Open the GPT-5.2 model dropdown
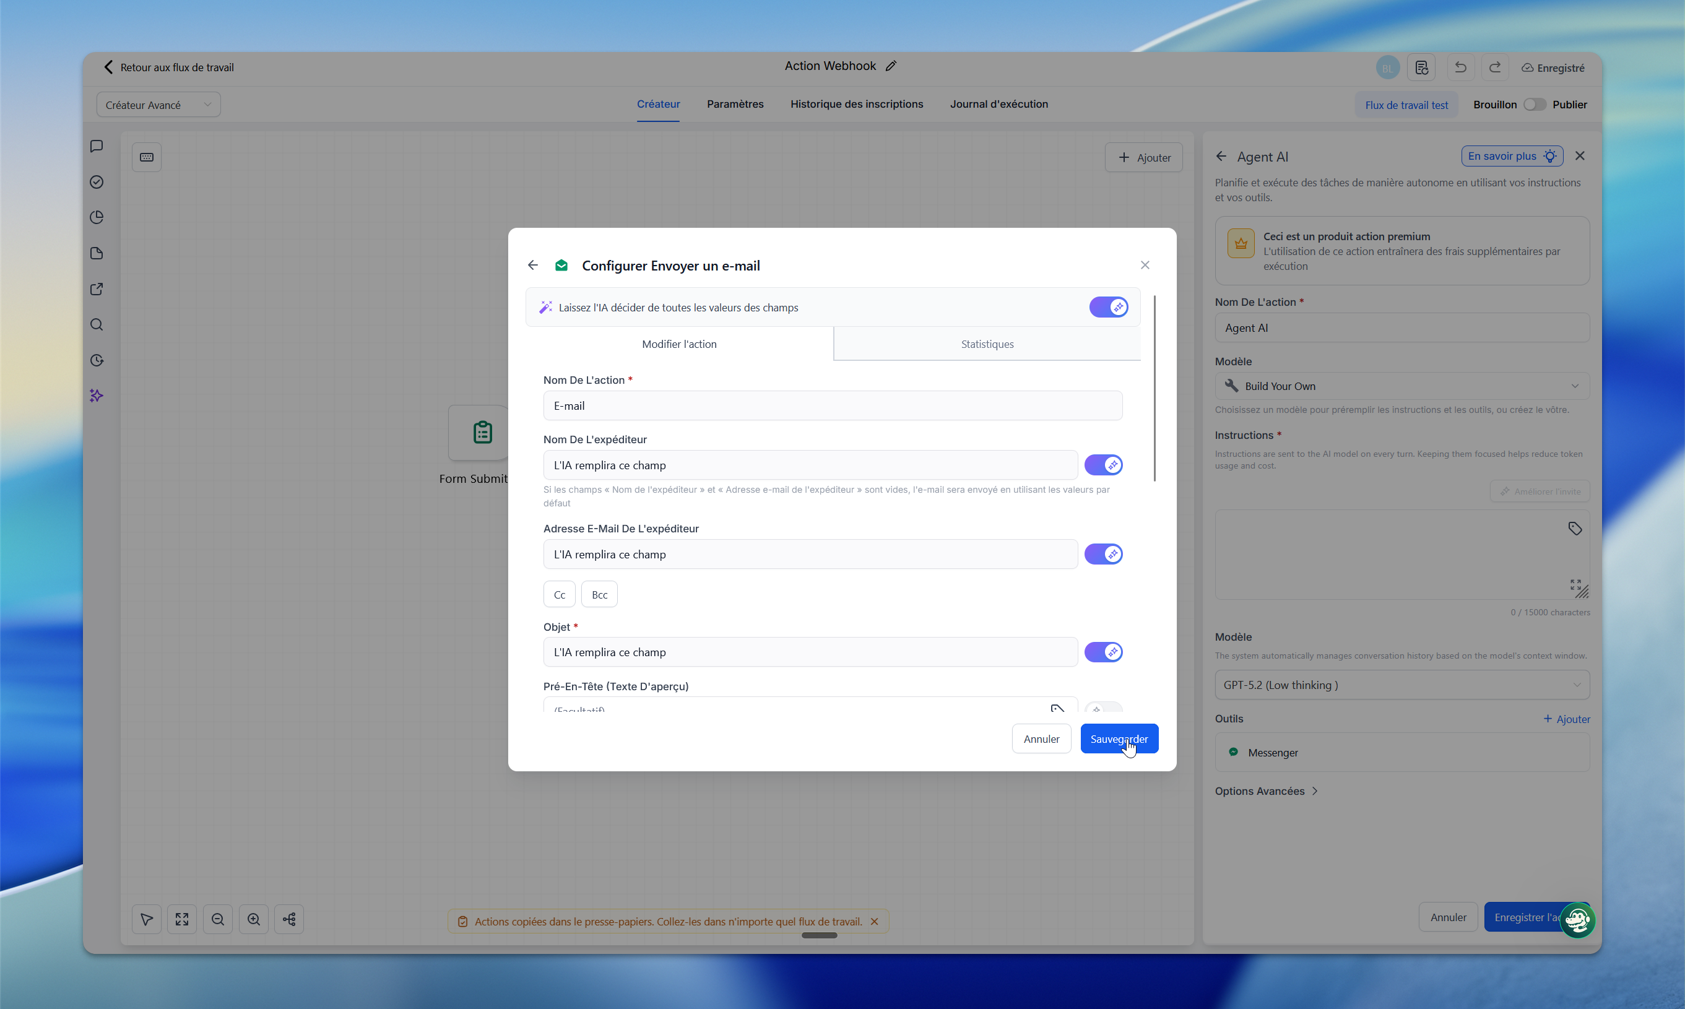1685x1009 pixels. 1401,685
